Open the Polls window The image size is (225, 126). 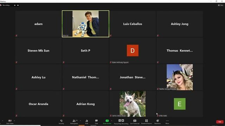[87, 122]
